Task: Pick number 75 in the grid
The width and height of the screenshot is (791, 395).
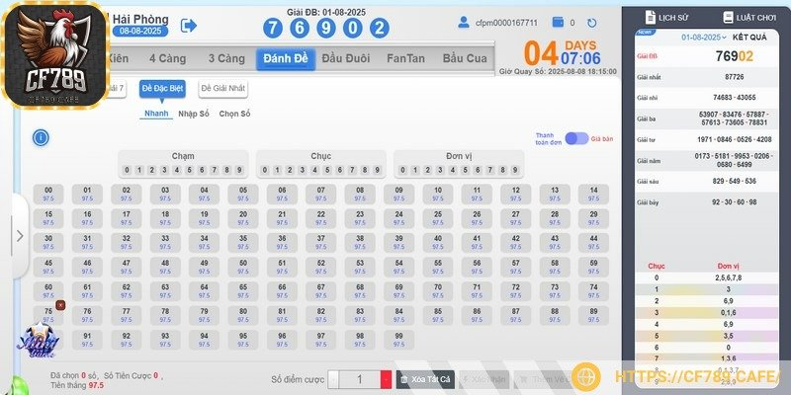Action: pos(48,315)
